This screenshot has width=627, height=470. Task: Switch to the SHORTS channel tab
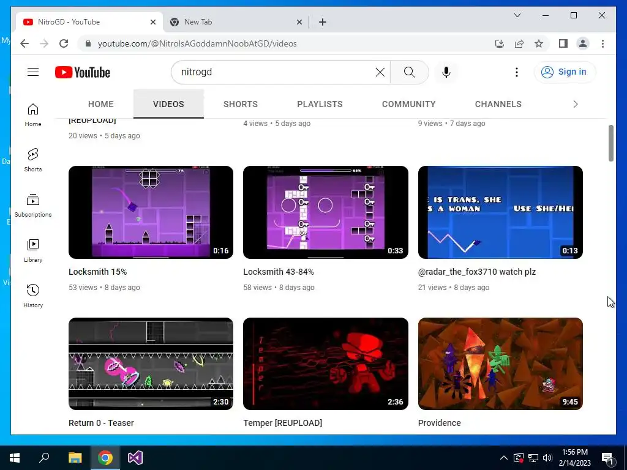240,104
